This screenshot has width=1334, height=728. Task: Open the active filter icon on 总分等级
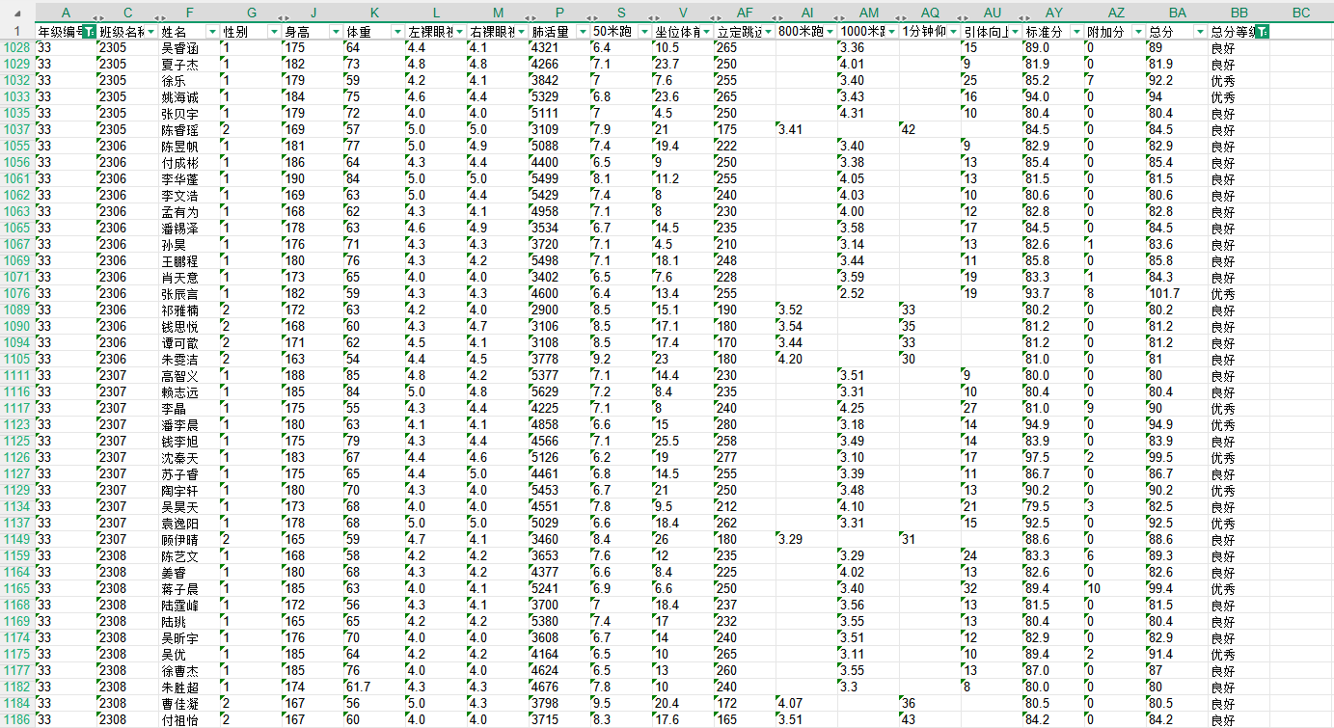click(1262, 32)
